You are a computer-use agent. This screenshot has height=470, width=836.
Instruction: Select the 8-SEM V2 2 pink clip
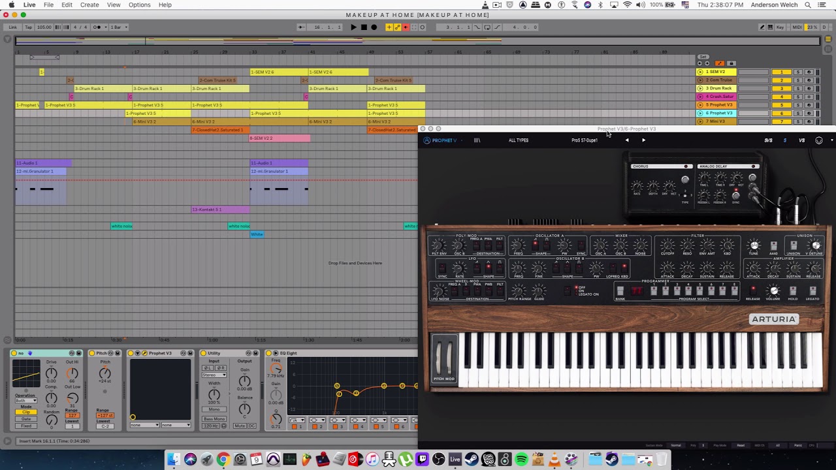[x=280, y=138]
